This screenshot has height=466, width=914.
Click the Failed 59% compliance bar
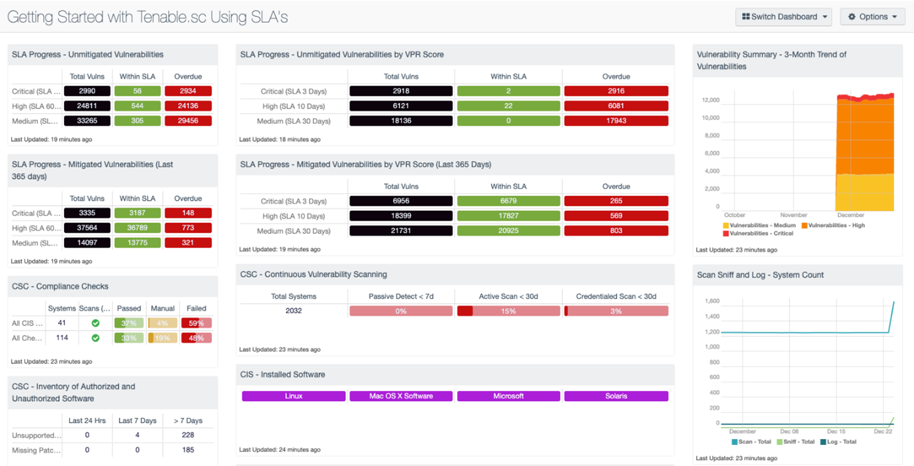coord(196,323)
